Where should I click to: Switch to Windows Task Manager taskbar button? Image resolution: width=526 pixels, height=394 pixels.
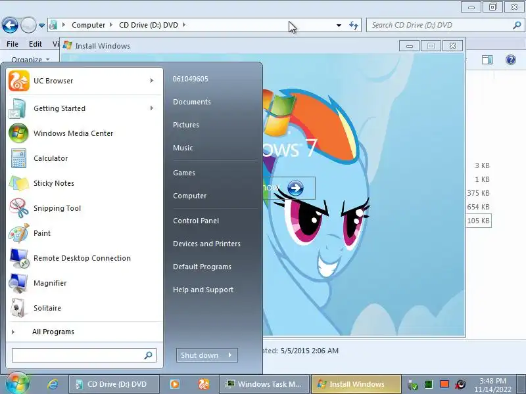point(264,384)
